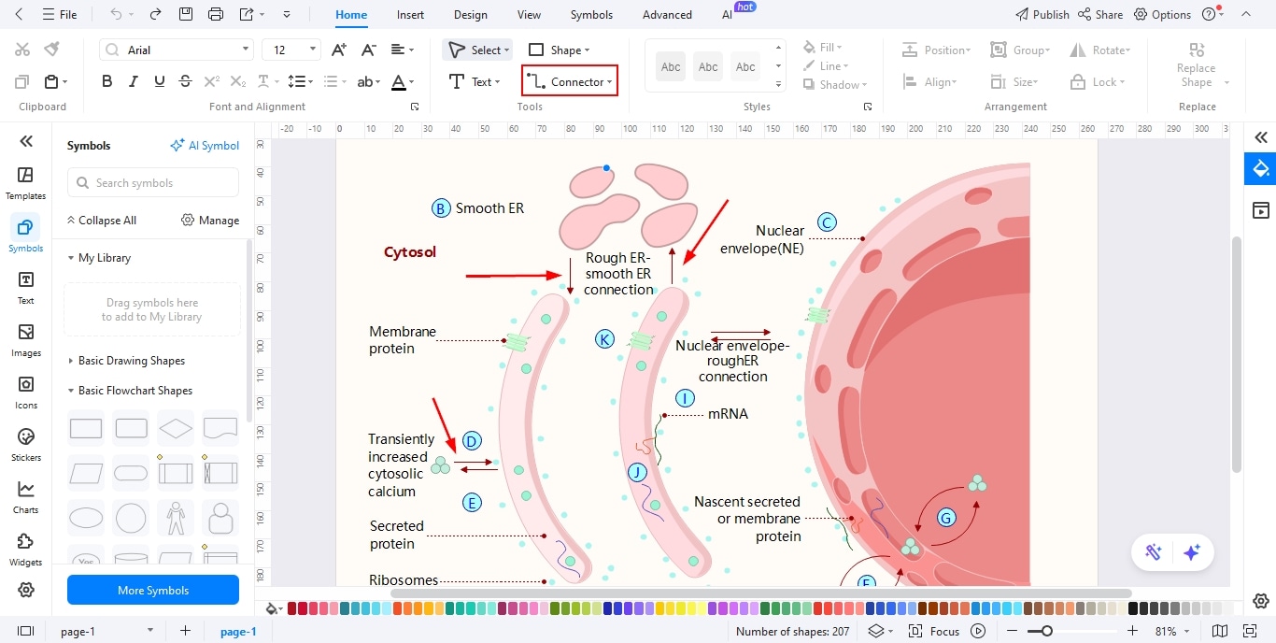This screenshot has width=1276, height=643.
Task: Open Templates in left sidebar
Action: (26, 183)
